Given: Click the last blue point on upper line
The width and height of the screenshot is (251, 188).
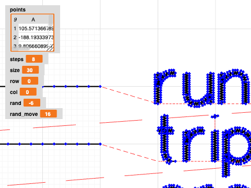Looking at the screenshot, I should [x=100, y=86].
